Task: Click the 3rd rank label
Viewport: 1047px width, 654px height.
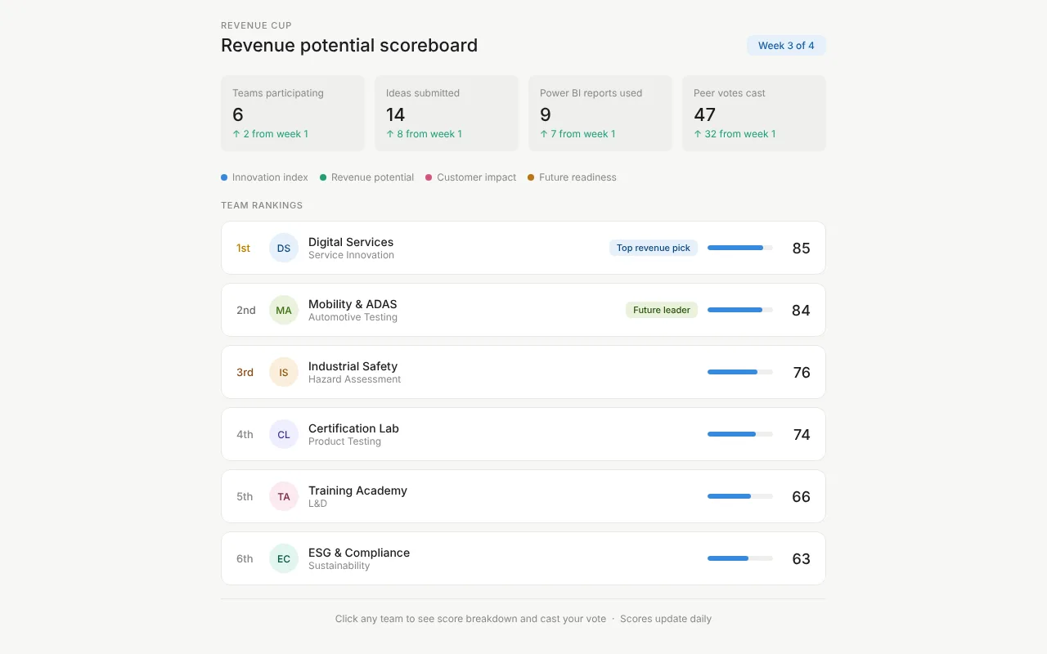Action: coord(245,372)
